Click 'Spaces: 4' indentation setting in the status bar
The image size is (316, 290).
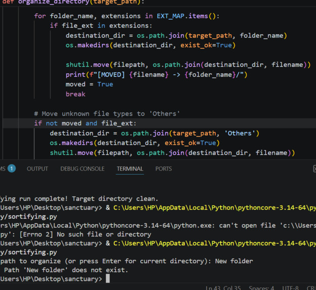[x=261, y=288]
